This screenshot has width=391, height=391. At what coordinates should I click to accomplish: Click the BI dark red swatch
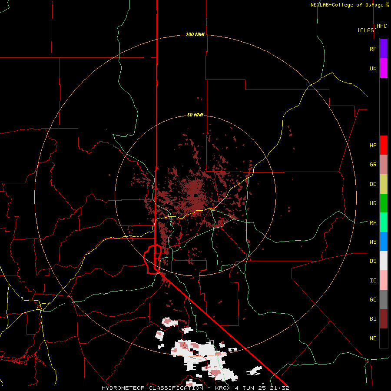click(384, 319)
